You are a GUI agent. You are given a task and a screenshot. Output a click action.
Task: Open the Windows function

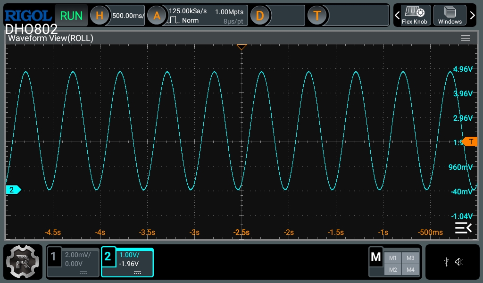[450, 15]
